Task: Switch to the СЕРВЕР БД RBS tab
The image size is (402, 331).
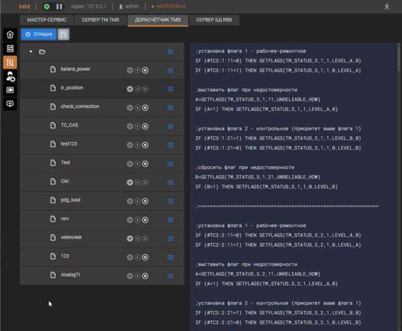Action: (x=214, y=20)
